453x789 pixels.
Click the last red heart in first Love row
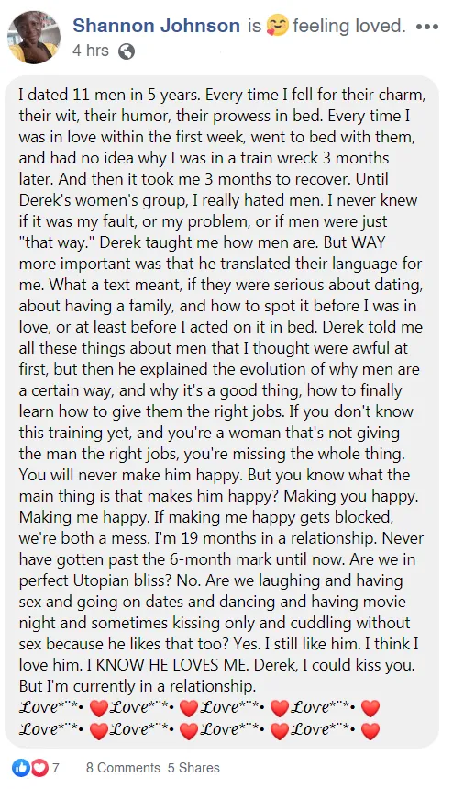pyautogui.click(x=370, y=708)
